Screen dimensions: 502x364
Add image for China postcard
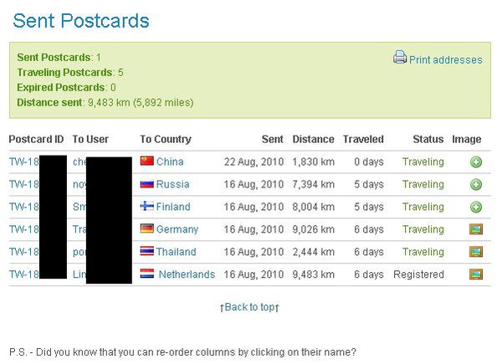point(476,162)
